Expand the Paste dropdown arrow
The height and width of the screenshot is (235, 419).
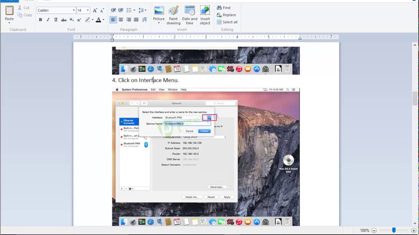[9, 23]
